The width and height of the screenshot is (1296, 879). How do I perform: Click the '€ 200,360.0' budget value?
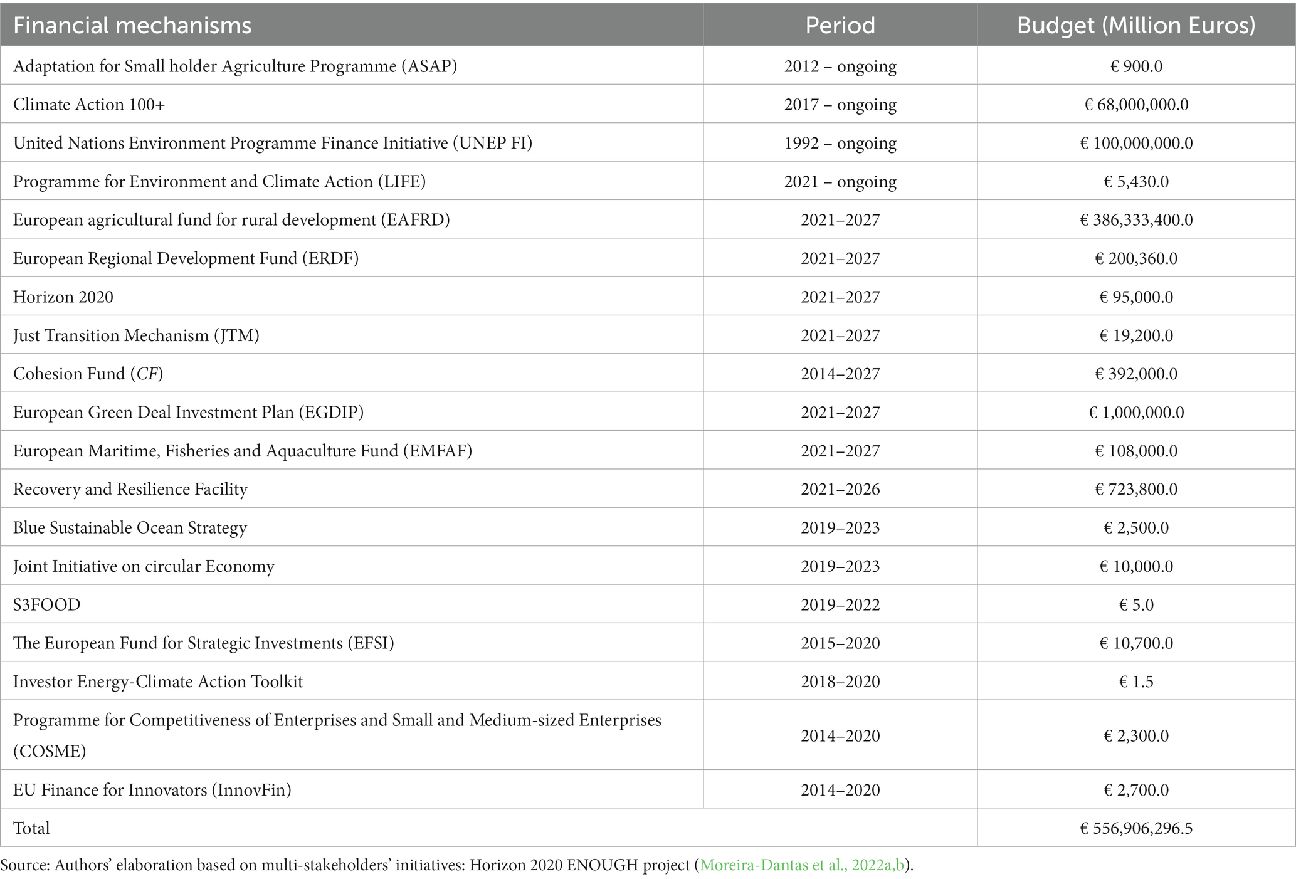[x=1136, y=258]
